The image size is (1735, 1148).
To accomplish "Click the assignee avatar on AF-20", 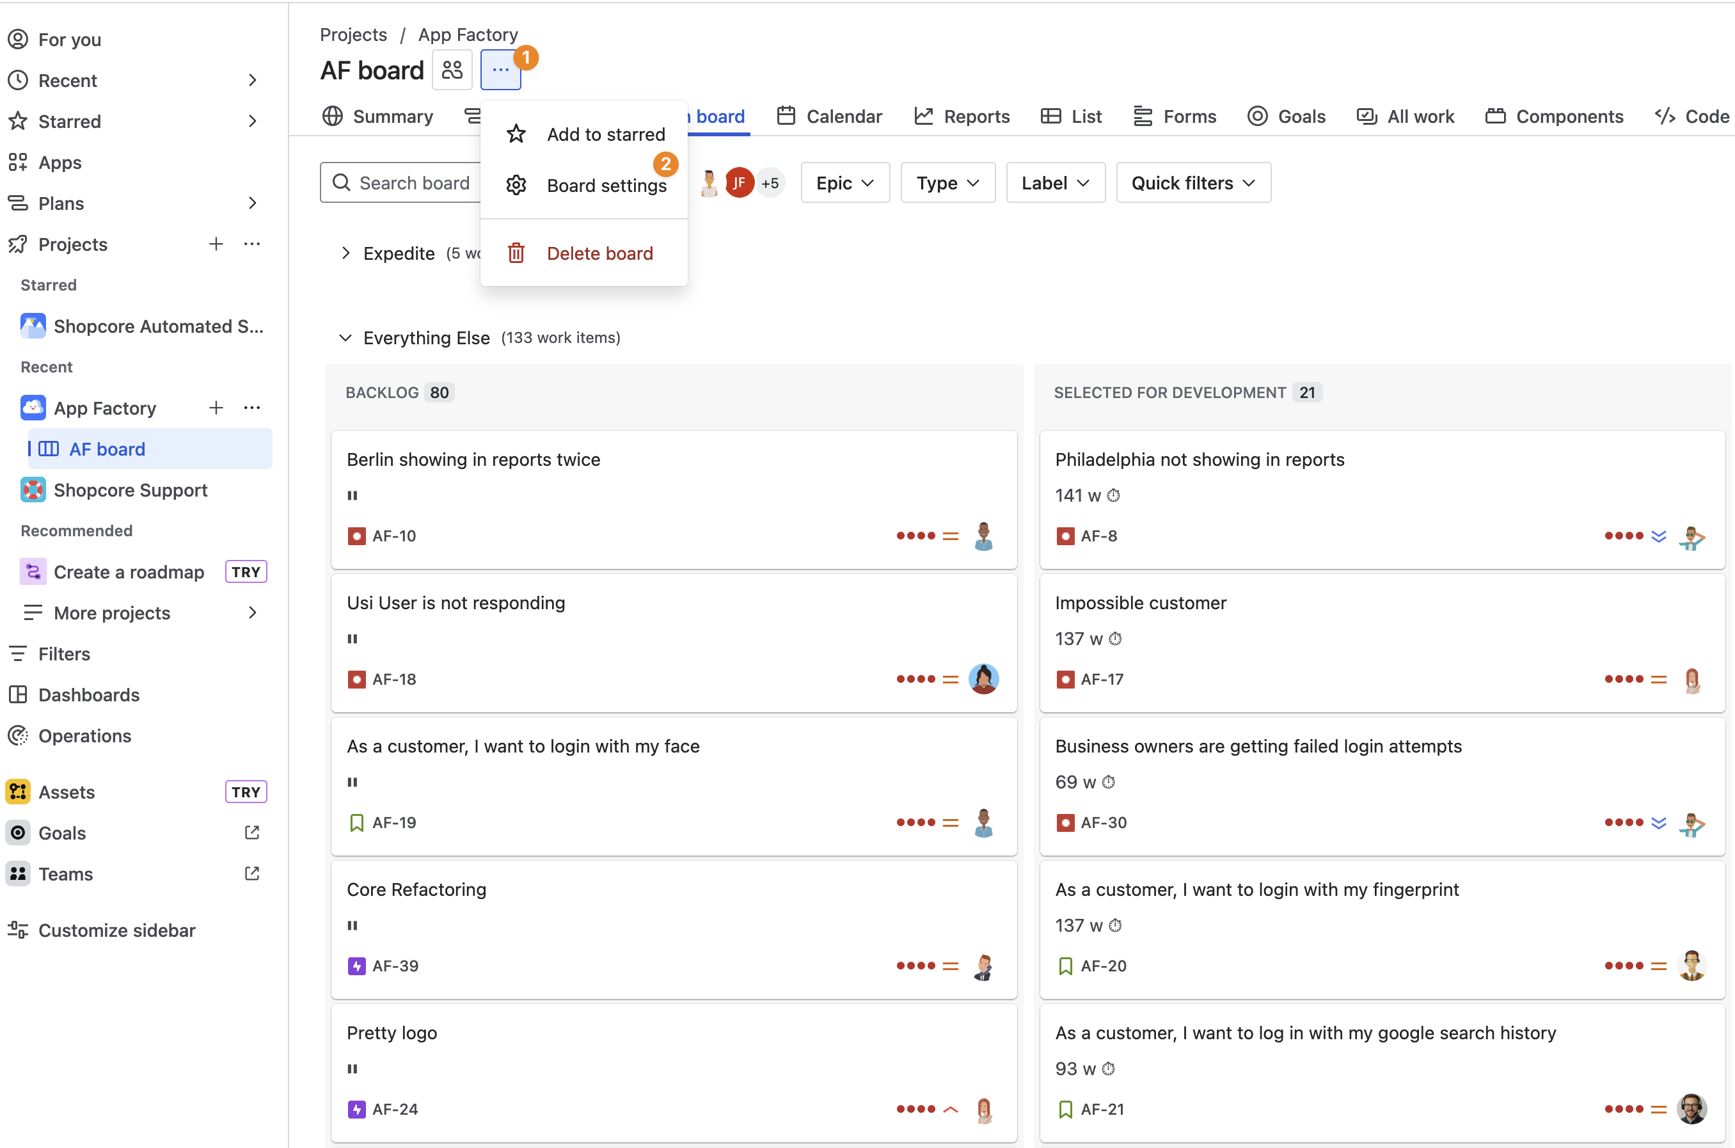I will click(1692, 966).
